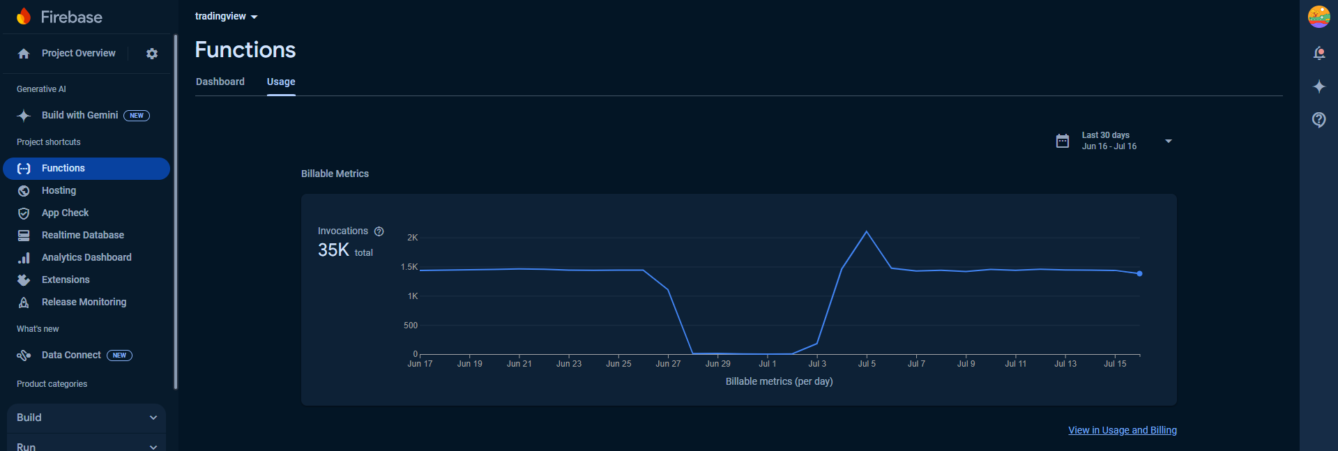Click the sidebar vertical scrollbar
Screen dimensions: 1338x451
tap(176, 209)
